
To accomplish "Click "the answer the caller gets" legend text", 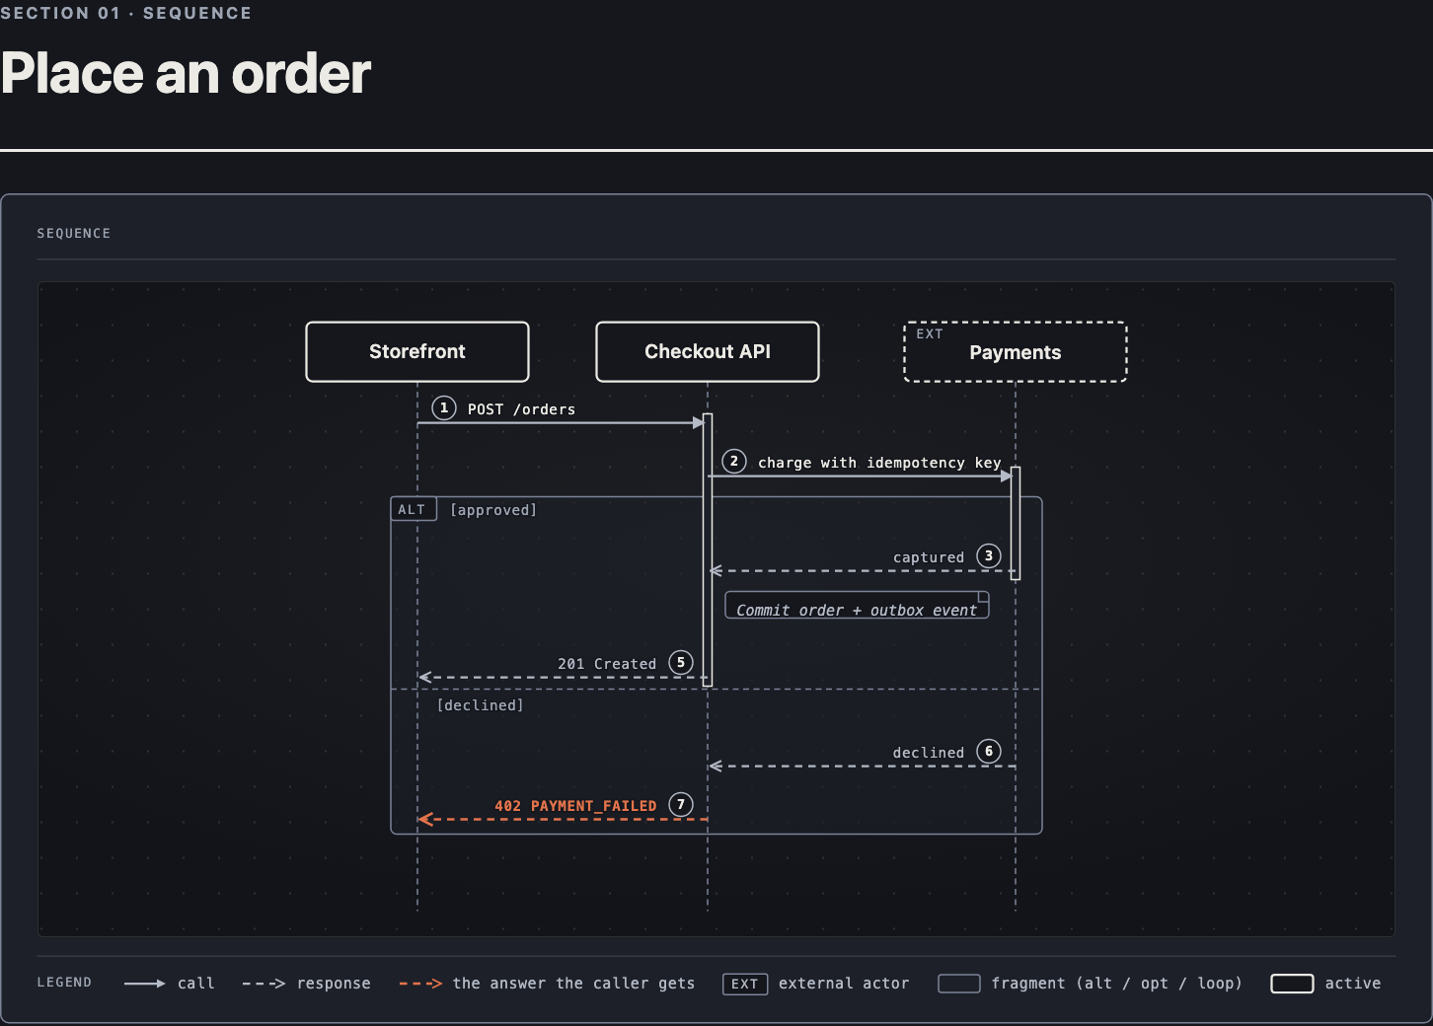I will (573, 984).
